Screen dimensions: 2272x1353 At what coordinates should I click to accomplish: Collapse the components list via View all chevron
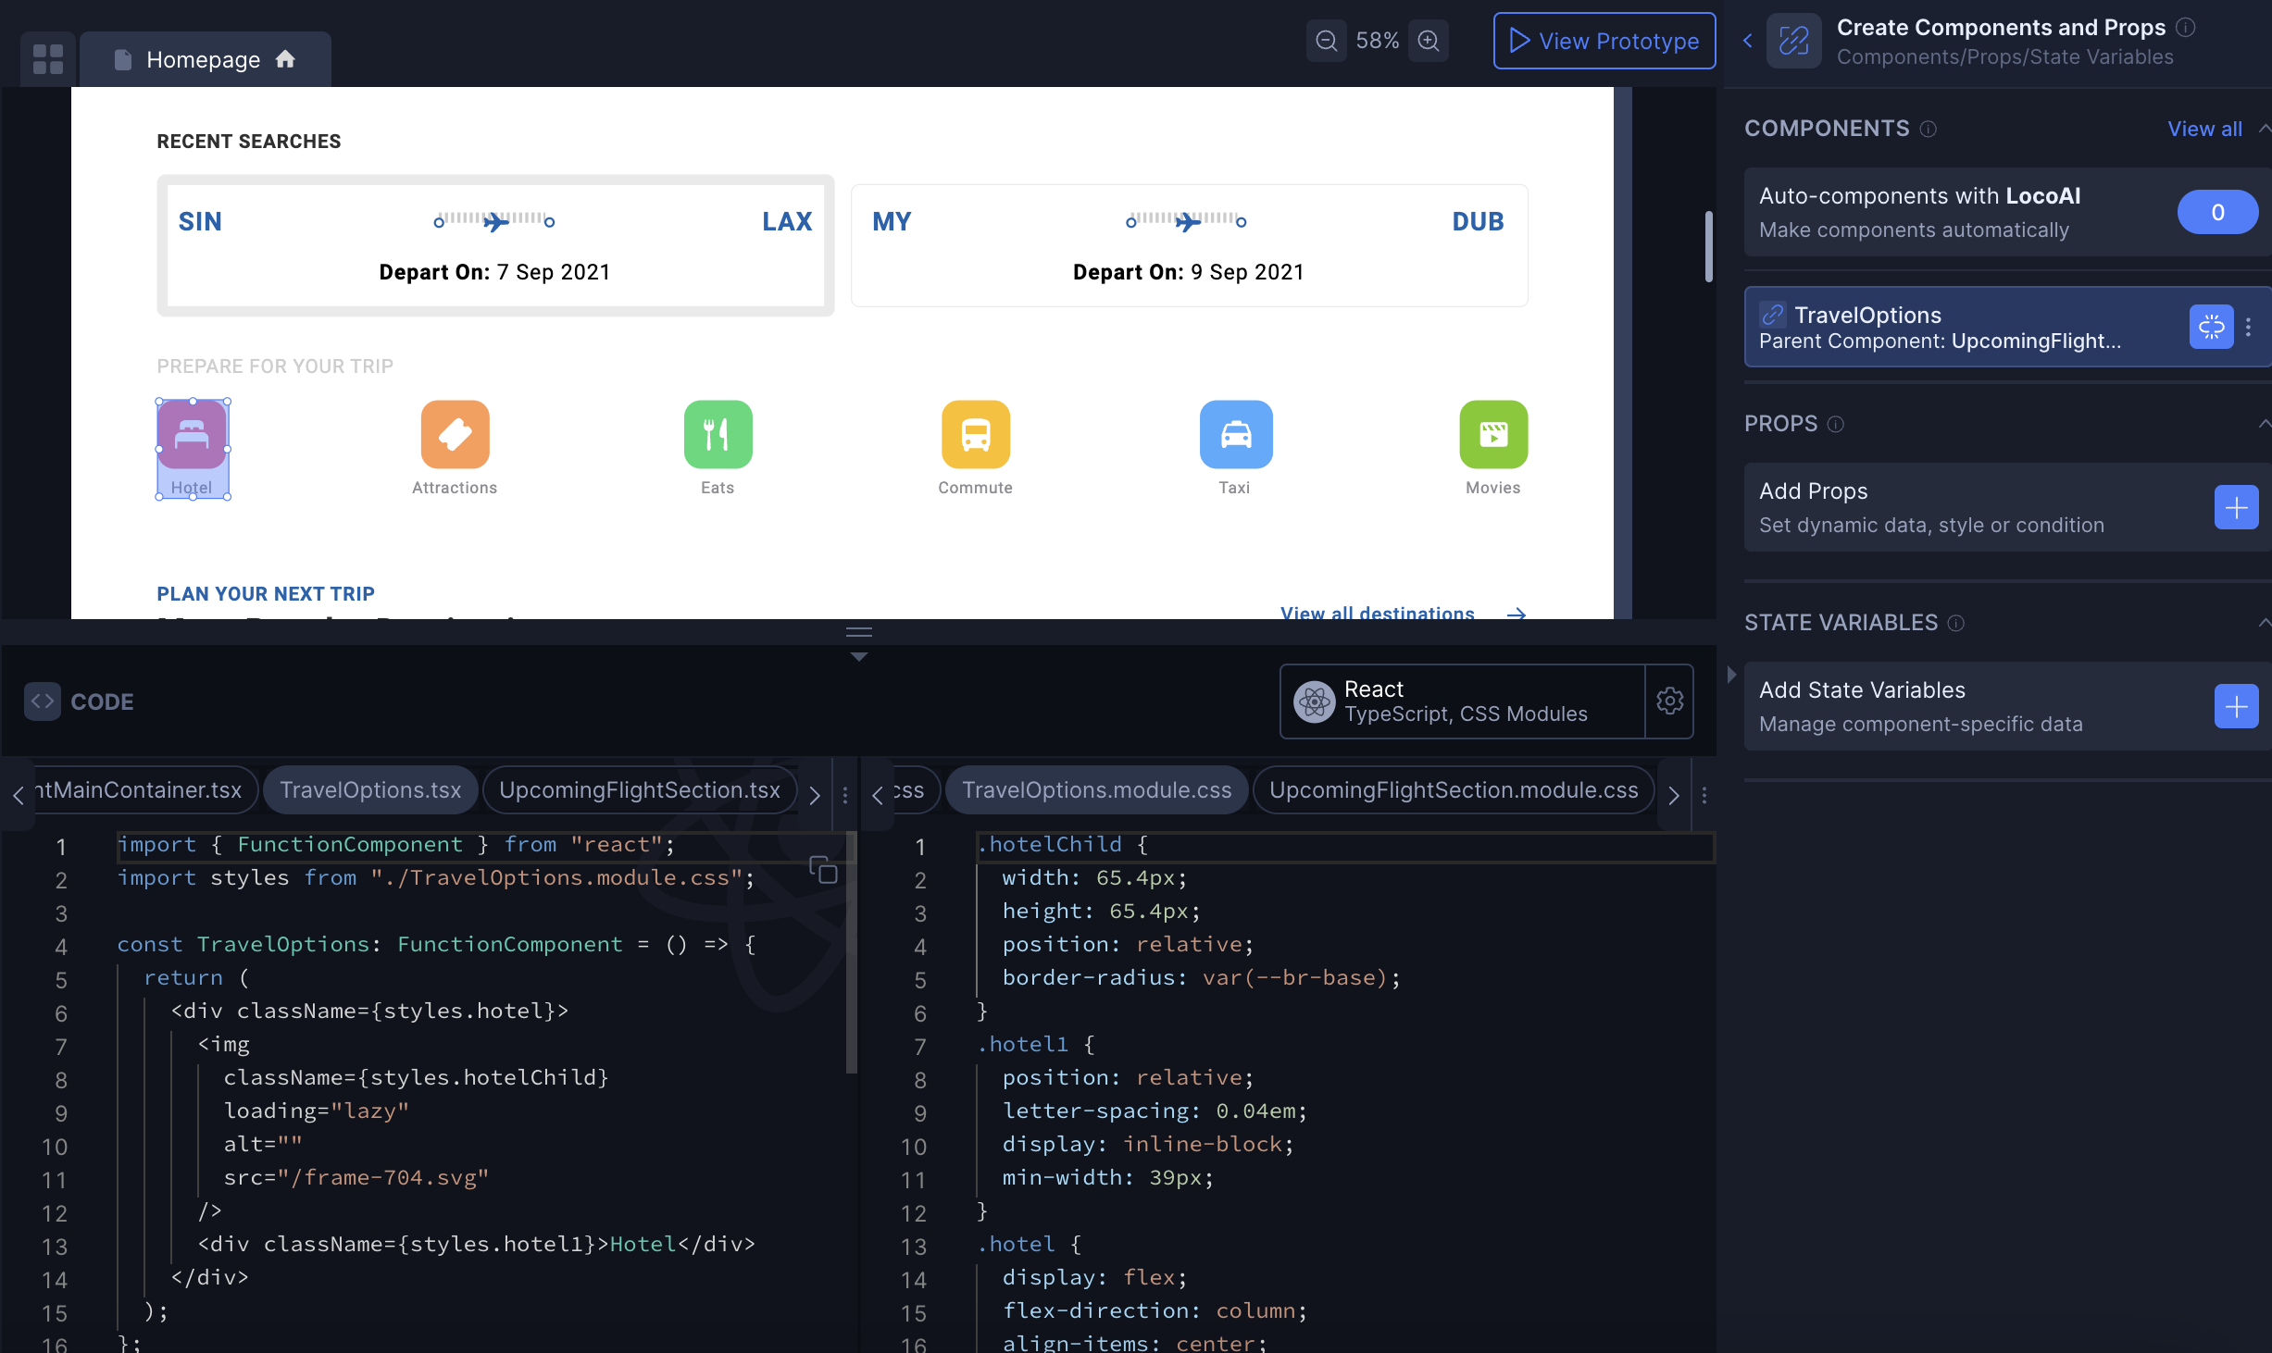[2264, 129]
